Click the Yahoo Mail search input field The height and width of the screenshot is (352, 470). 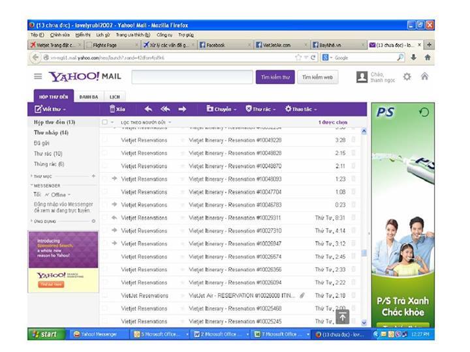(x=192, y=77)
